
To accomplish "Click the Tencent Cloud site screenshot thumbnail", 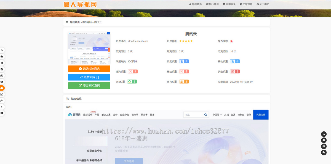I will [89, 48].
